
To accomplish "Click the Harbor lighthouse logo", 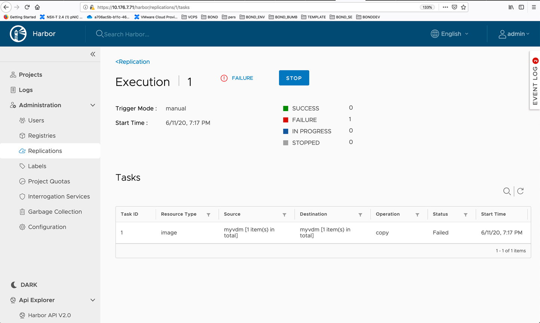I will point(18,34).
